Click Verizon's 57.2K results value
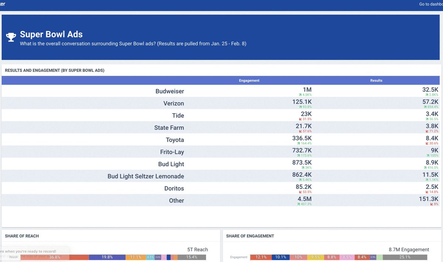Image resolution: width=443 pixels, height=262 pixels. click(430, 102)
